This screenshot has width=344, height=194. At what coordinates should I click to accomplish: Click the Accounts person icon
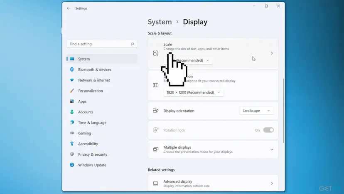[72, 112]
